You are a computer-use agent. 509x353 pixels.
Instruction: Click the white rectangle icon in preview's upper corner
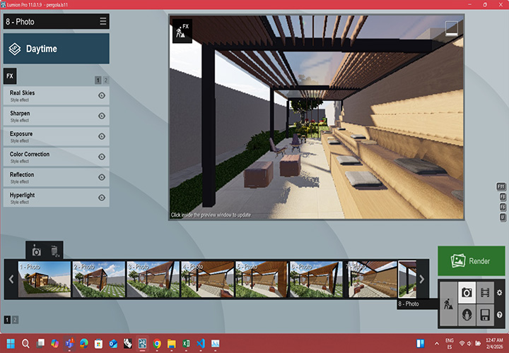point(452,28)
